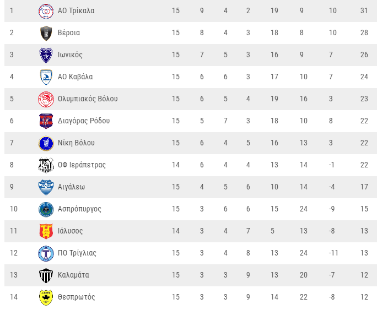This screenshot has width=377, height=310.
Task: Open the Διαγόρας Ρόδου team name
Action: (x=84, y=121)
